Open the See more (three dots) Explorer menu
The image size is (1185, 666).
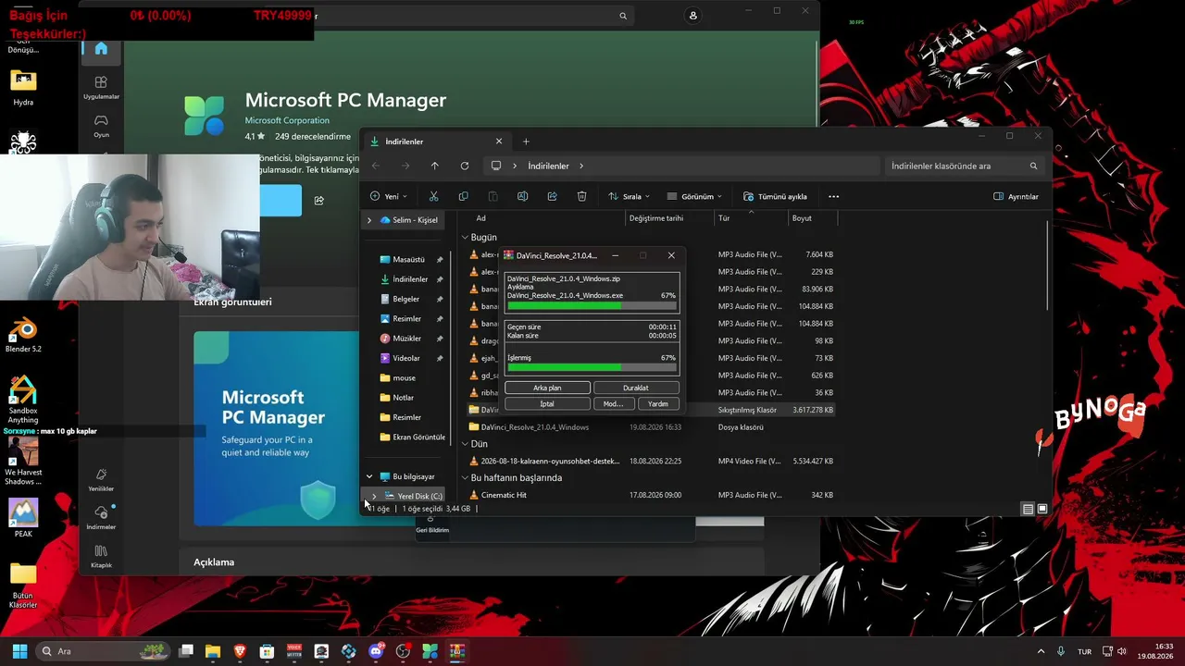pyautogui.click(x=833, y=196)
